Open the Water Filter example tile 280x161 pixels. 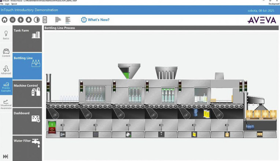coord(27,148)
